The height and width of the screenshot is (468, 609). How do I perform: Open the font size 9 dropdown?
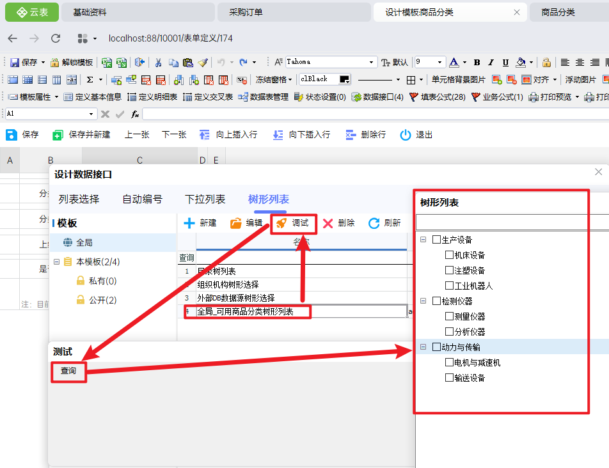[x=439, y=62]
